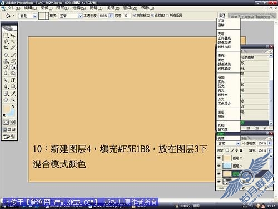This screenshot has width=278, height=209.
Task: Select the Dodge tool
Action: 13,73
